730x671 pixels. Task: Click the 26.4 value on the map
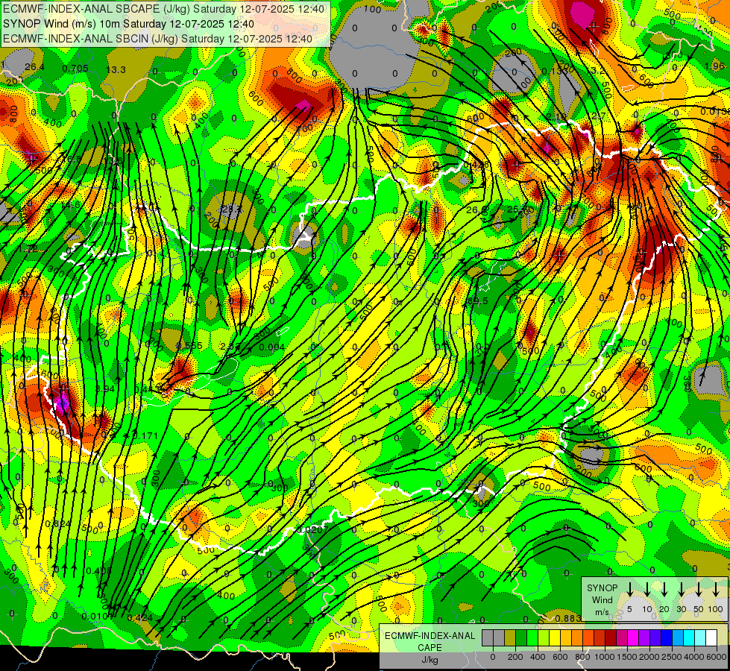[x=34, y=68]
